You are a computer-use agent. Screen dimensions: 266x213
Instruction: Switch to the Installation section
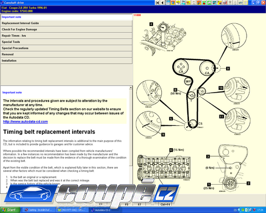(x=66, y=60)
